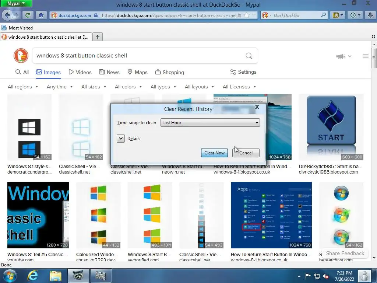Click the Cancel button

click(246, 153)
